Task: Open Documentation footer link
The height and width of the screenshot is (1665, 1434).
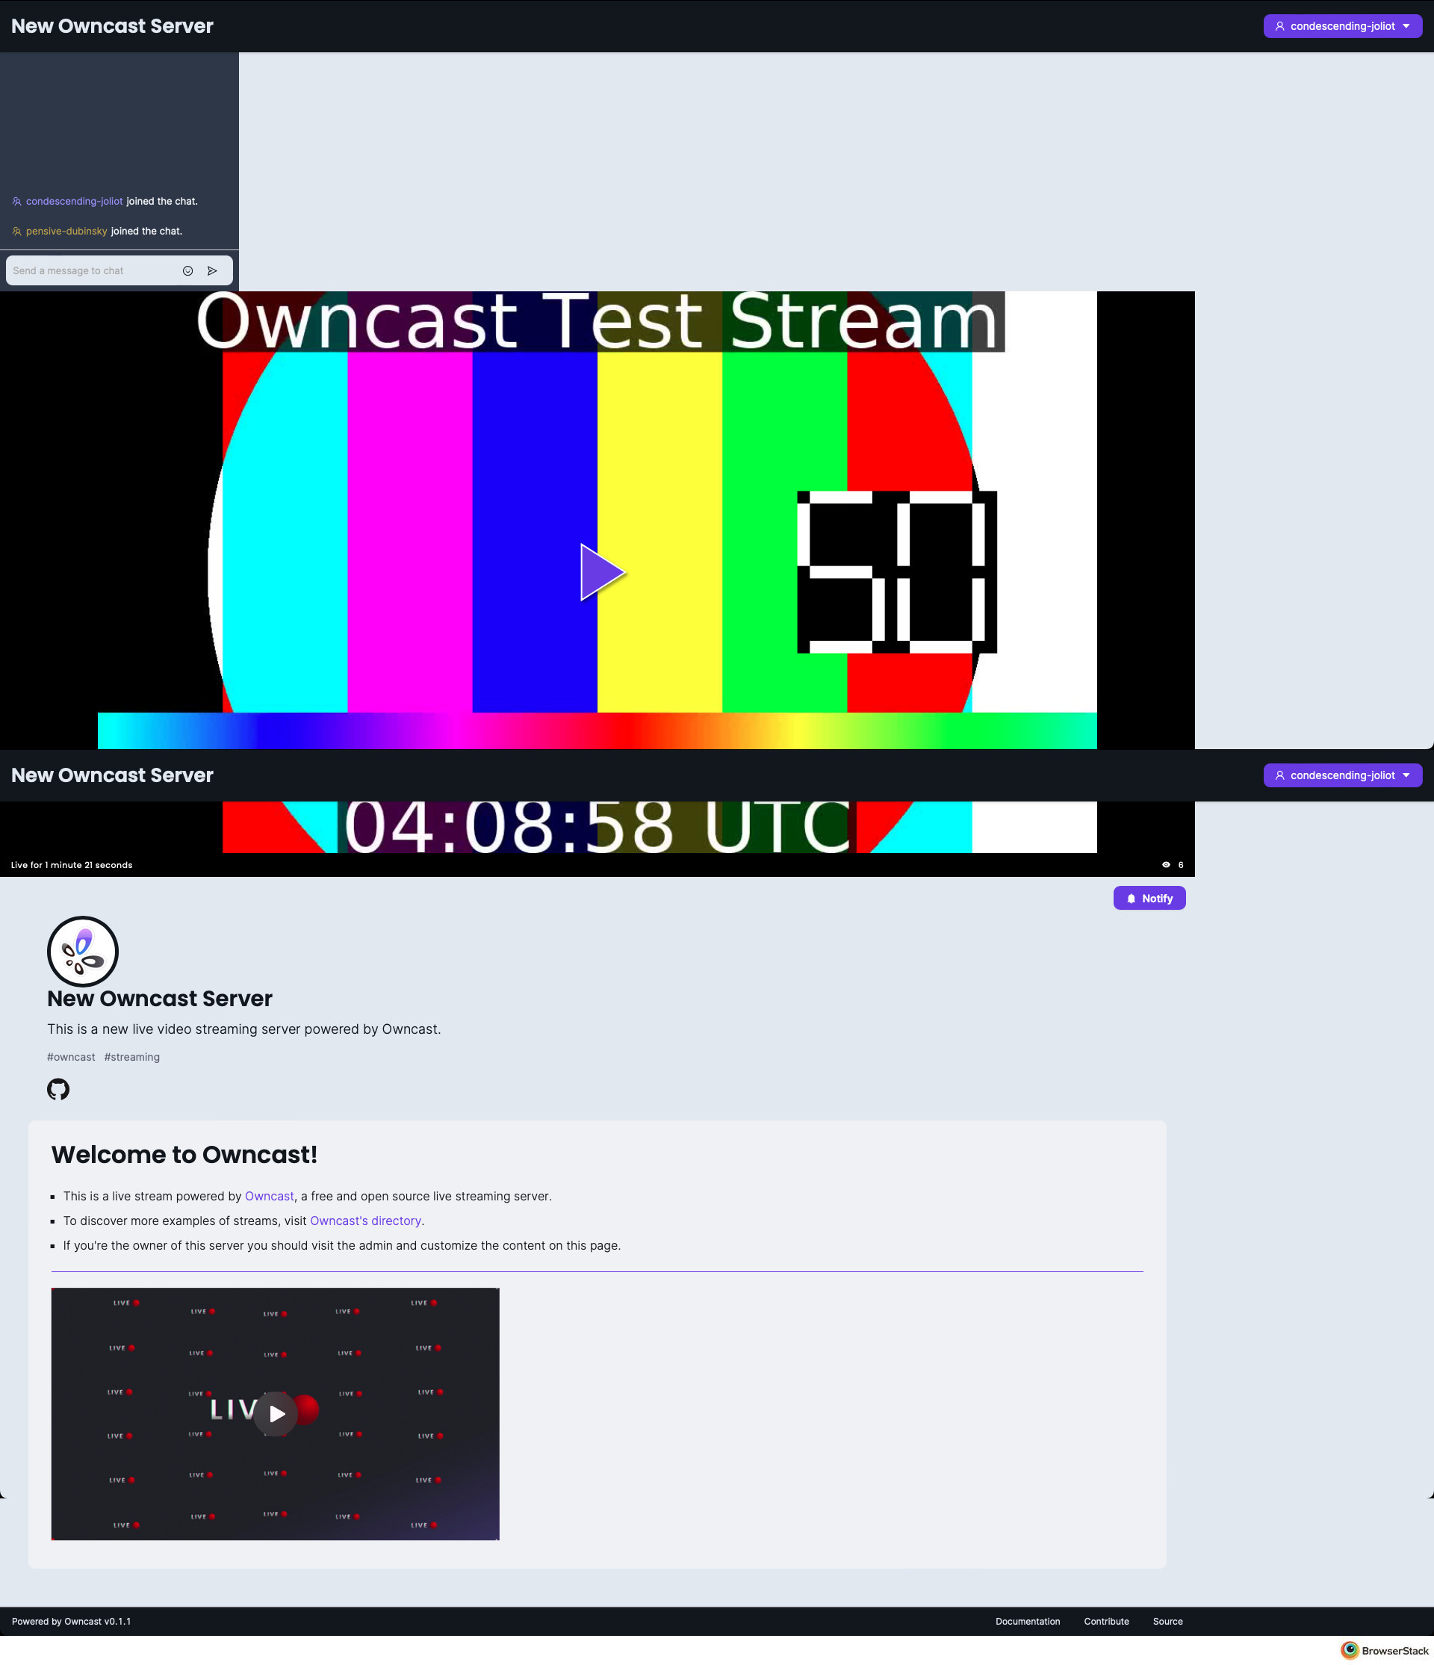Action: 1028,1621
